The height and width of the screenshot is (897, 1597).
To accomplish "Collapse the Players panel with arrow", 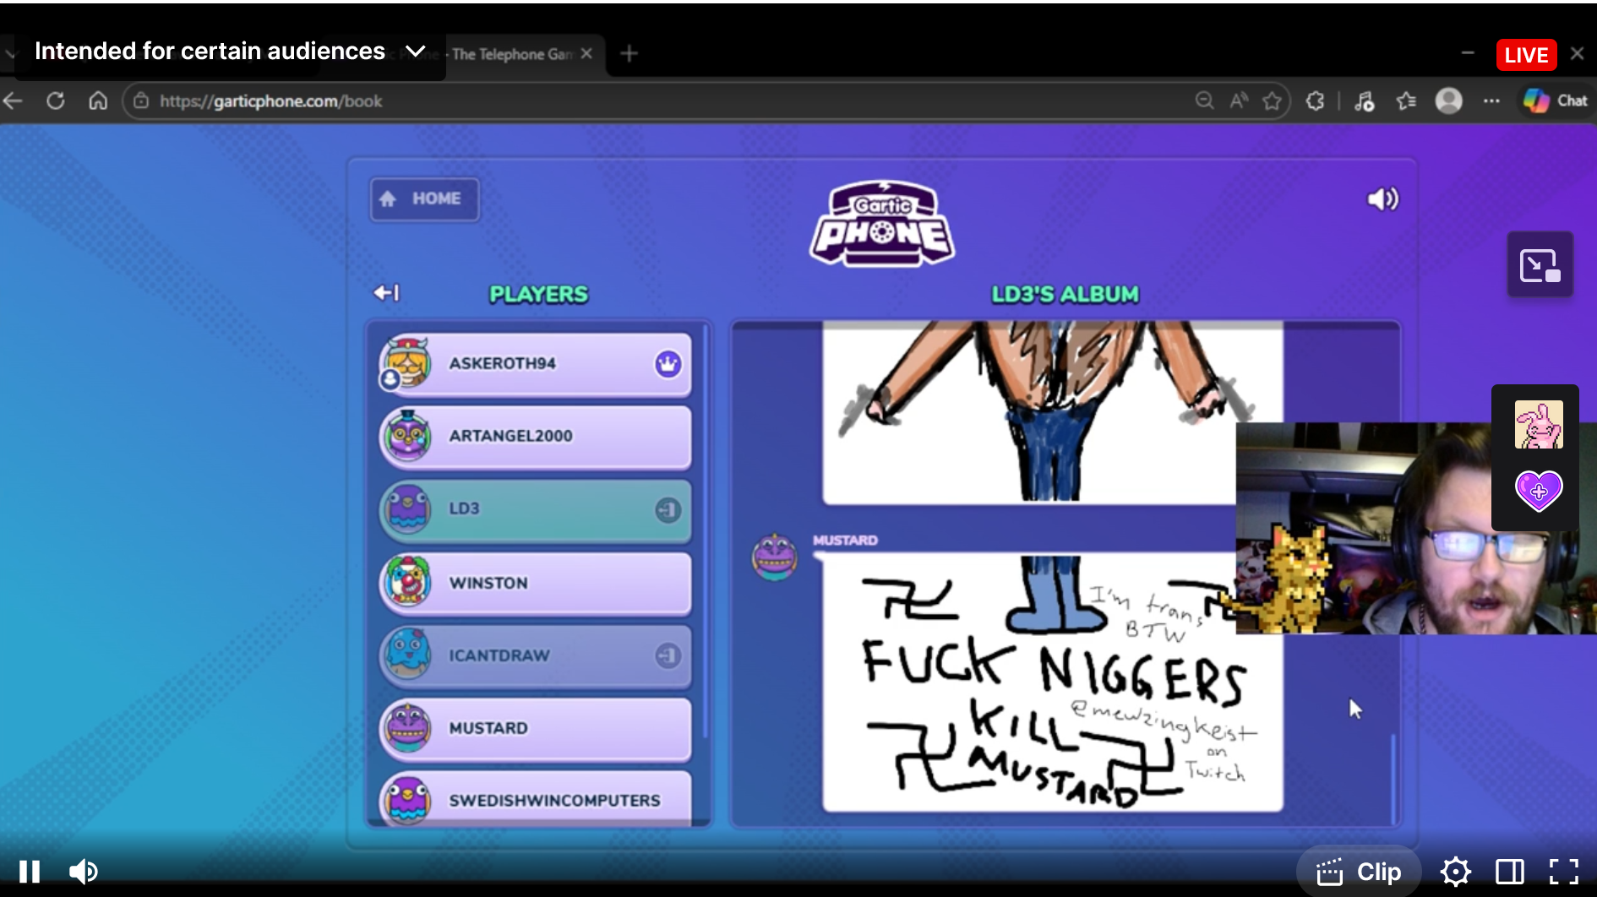I will click(x=386, y=293).
